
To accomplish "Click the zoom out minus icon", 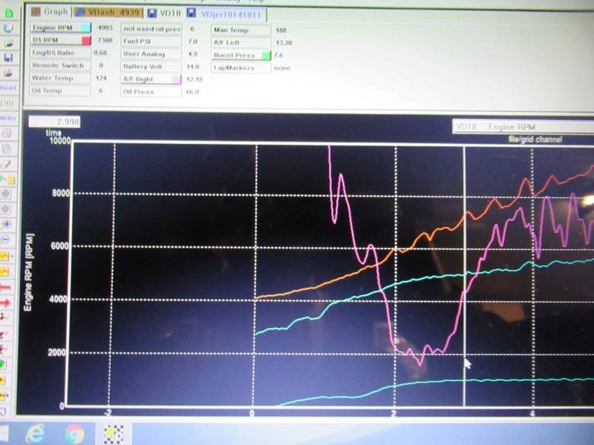I will (x=7, y=238).
